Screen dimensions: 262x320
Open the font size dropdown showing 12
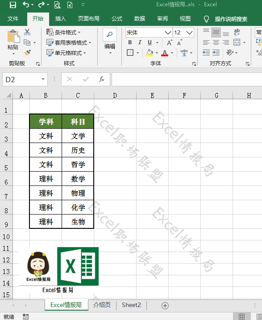point(189,33)
